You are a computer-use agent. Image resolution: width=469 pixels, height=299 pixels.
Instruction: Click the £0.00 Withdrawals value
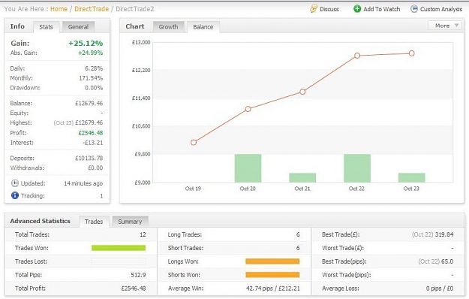(x=95, y=168)
